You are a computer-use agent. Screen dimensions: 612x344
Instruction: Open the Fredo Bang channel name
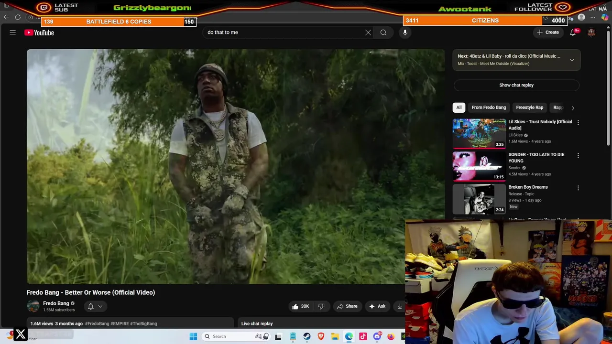pos(56,303)
